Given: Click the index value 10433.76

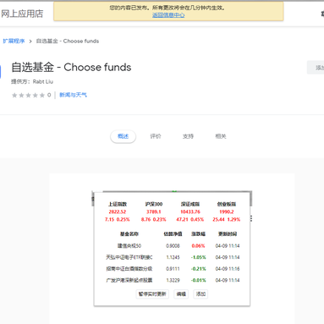Looking at the screenshot, I should tap(190, 211).
